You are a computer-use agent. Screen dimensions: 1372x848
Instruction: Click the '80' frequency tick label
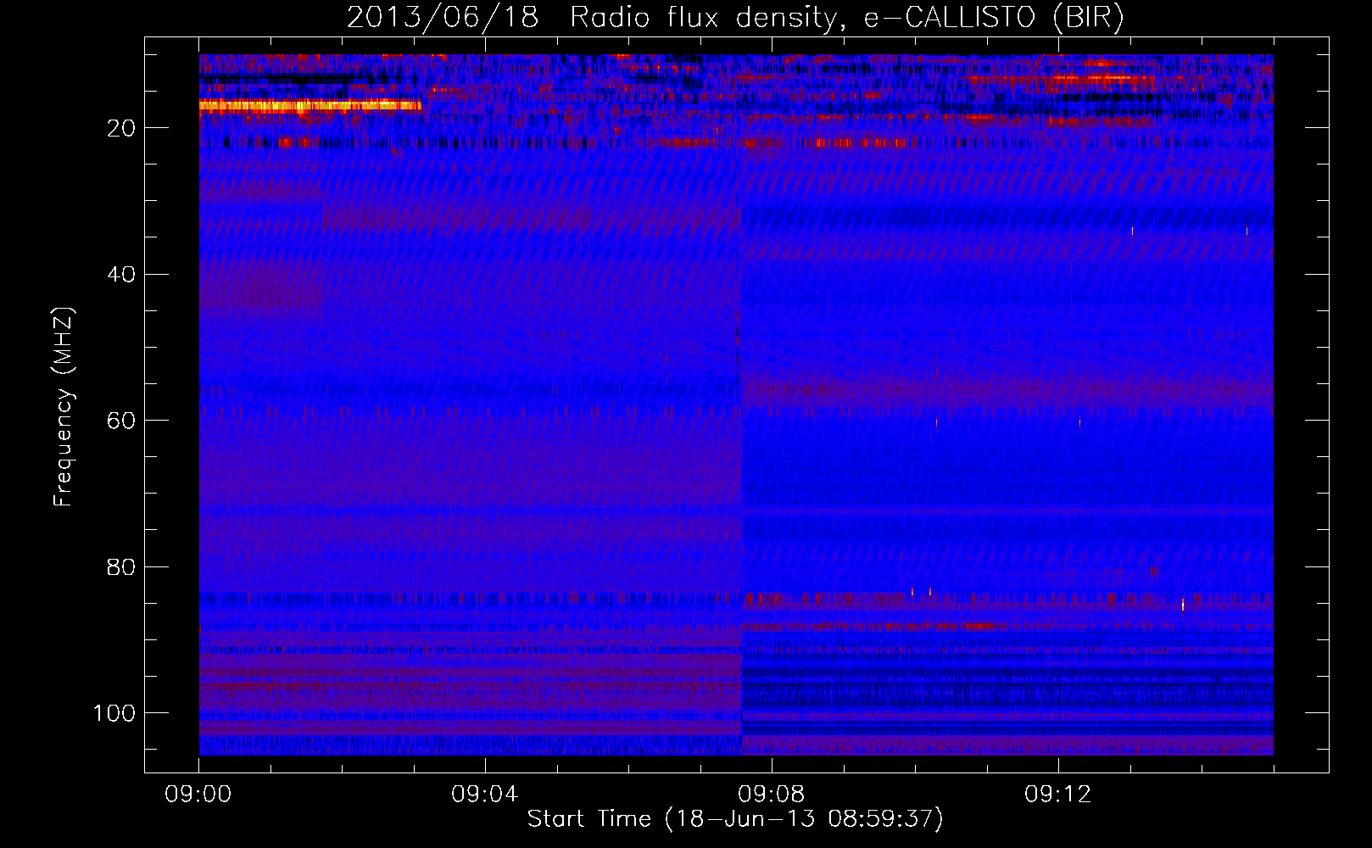click(122, 566)
